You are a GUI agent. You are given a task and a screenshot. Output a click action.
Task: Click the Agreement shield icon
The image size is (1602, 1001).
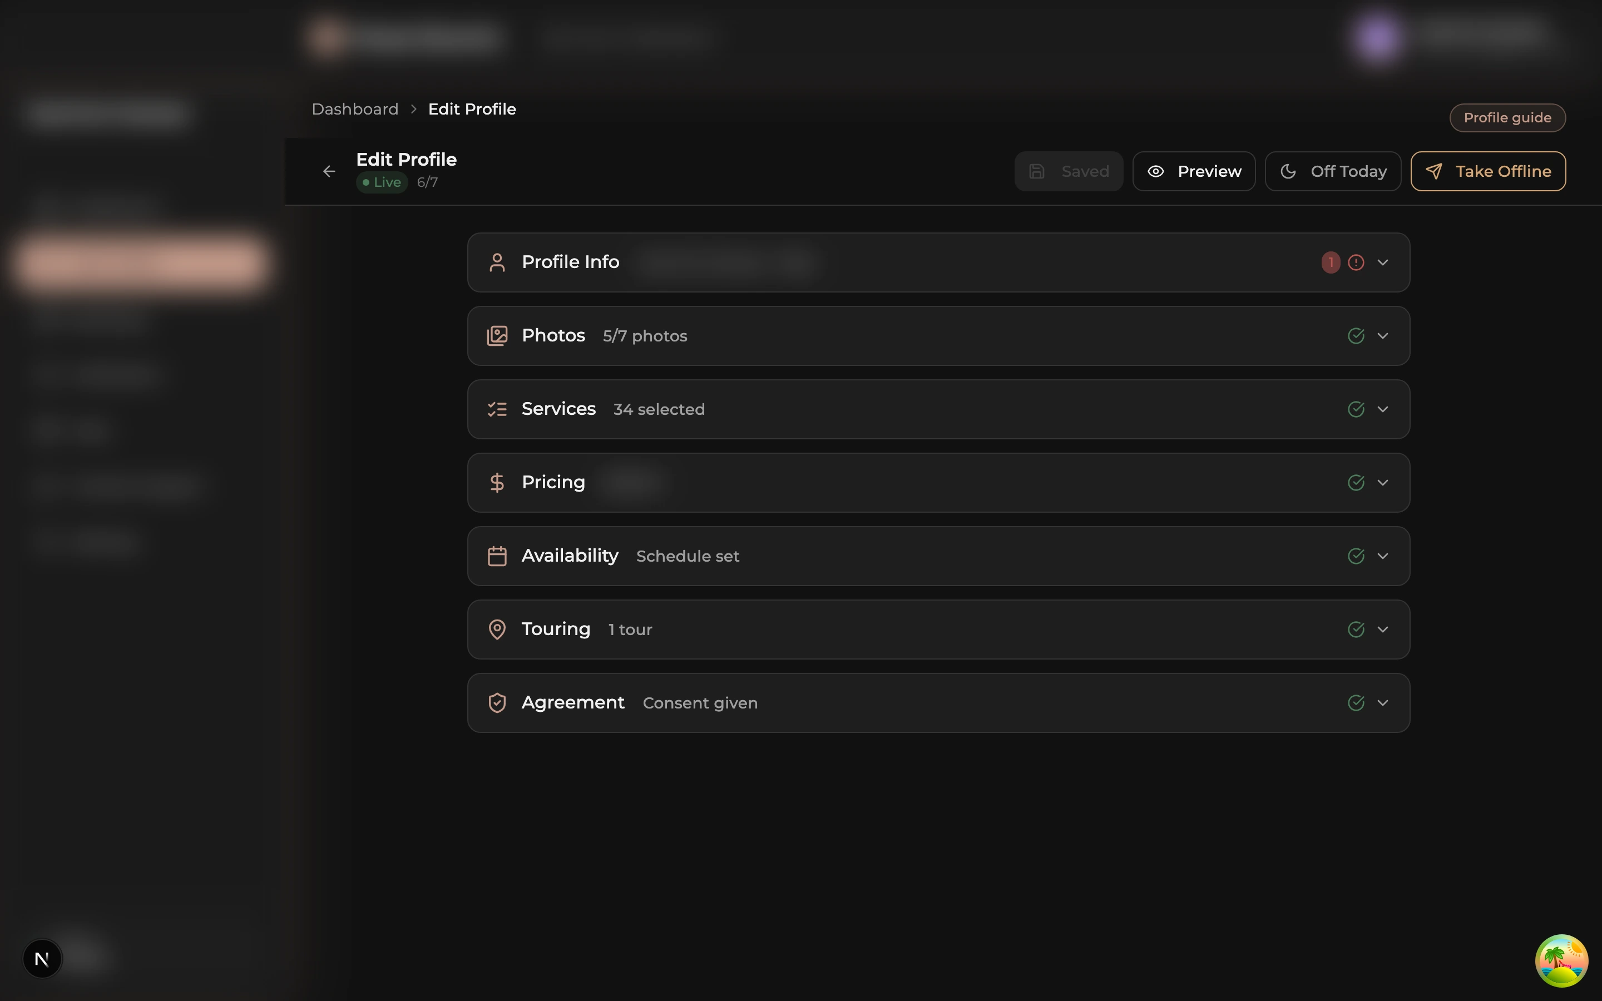click(x=497, y=702)
